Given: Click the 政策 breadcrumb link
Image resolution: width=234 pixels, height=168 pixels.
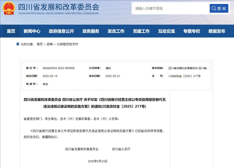Looking at the screenshot, I should click(x=50, y=44).
